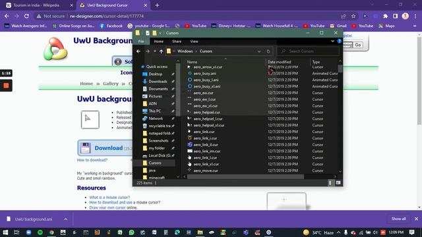Screen dimensions: 422x237
Task: Open Gallery breadcrumb link on webpage
Action: click(x=111, y=84)
